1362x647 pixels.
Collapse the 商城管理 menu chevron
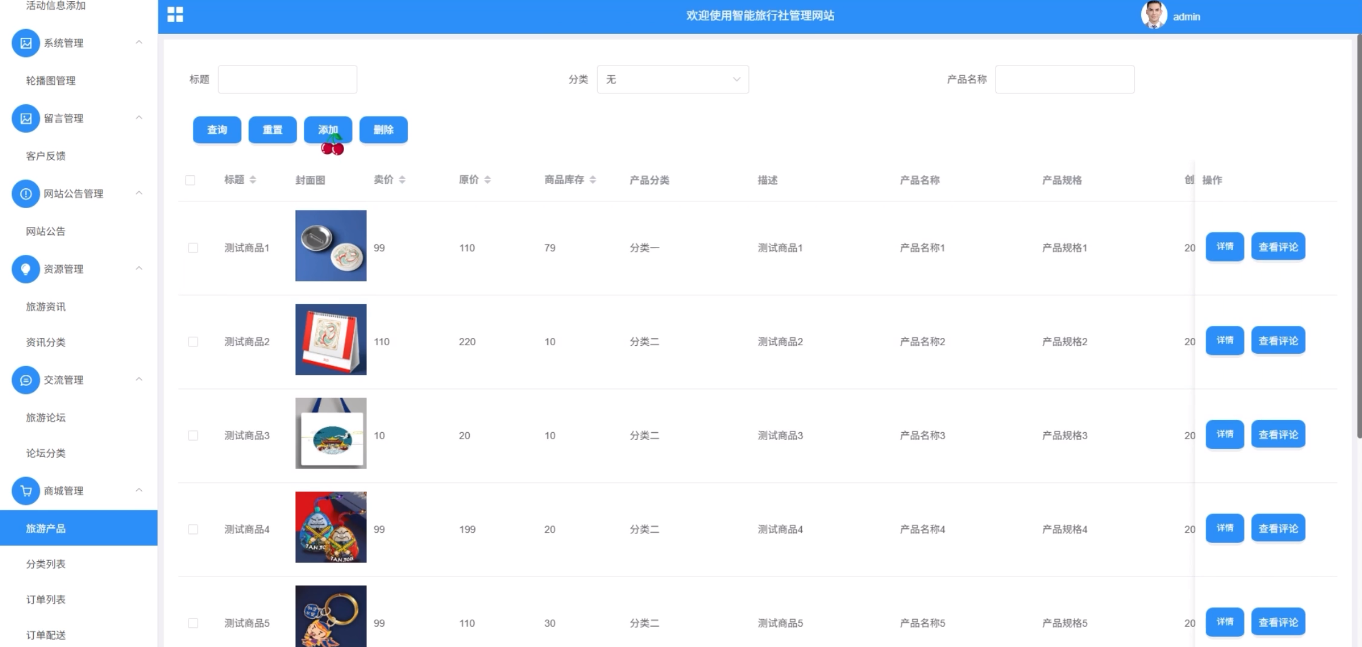point(139,490)
